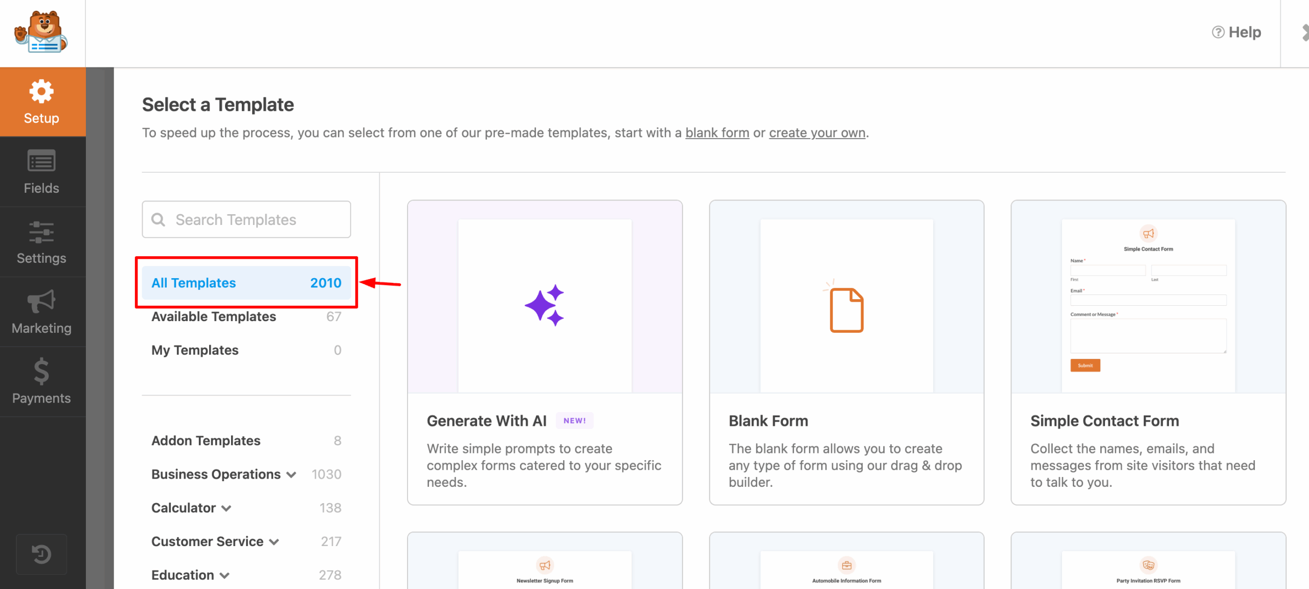Select the All Templates filter
Screen dimensions: 1309x589
(246, 283)
